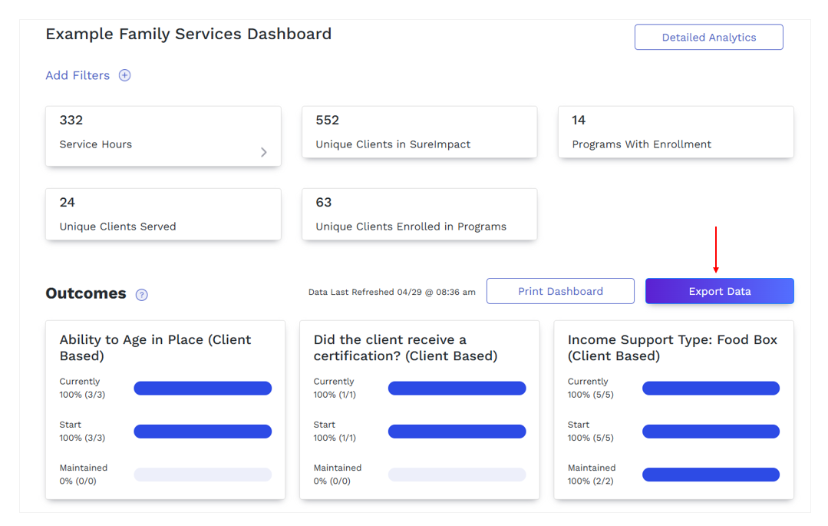
Task: Click the Currently bar under Ability to Age
Action: point(203,388)
